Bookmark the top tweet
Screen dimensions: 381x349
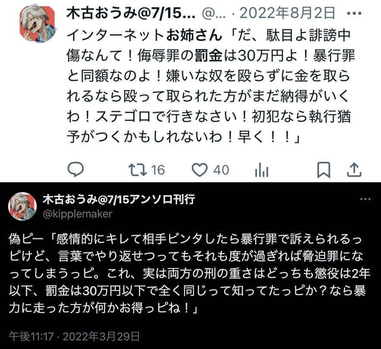click(x=324, y=170)
